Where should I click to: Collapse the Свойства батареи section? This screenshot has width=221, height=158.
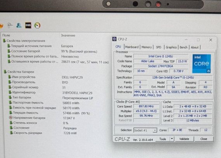point(5,72)
